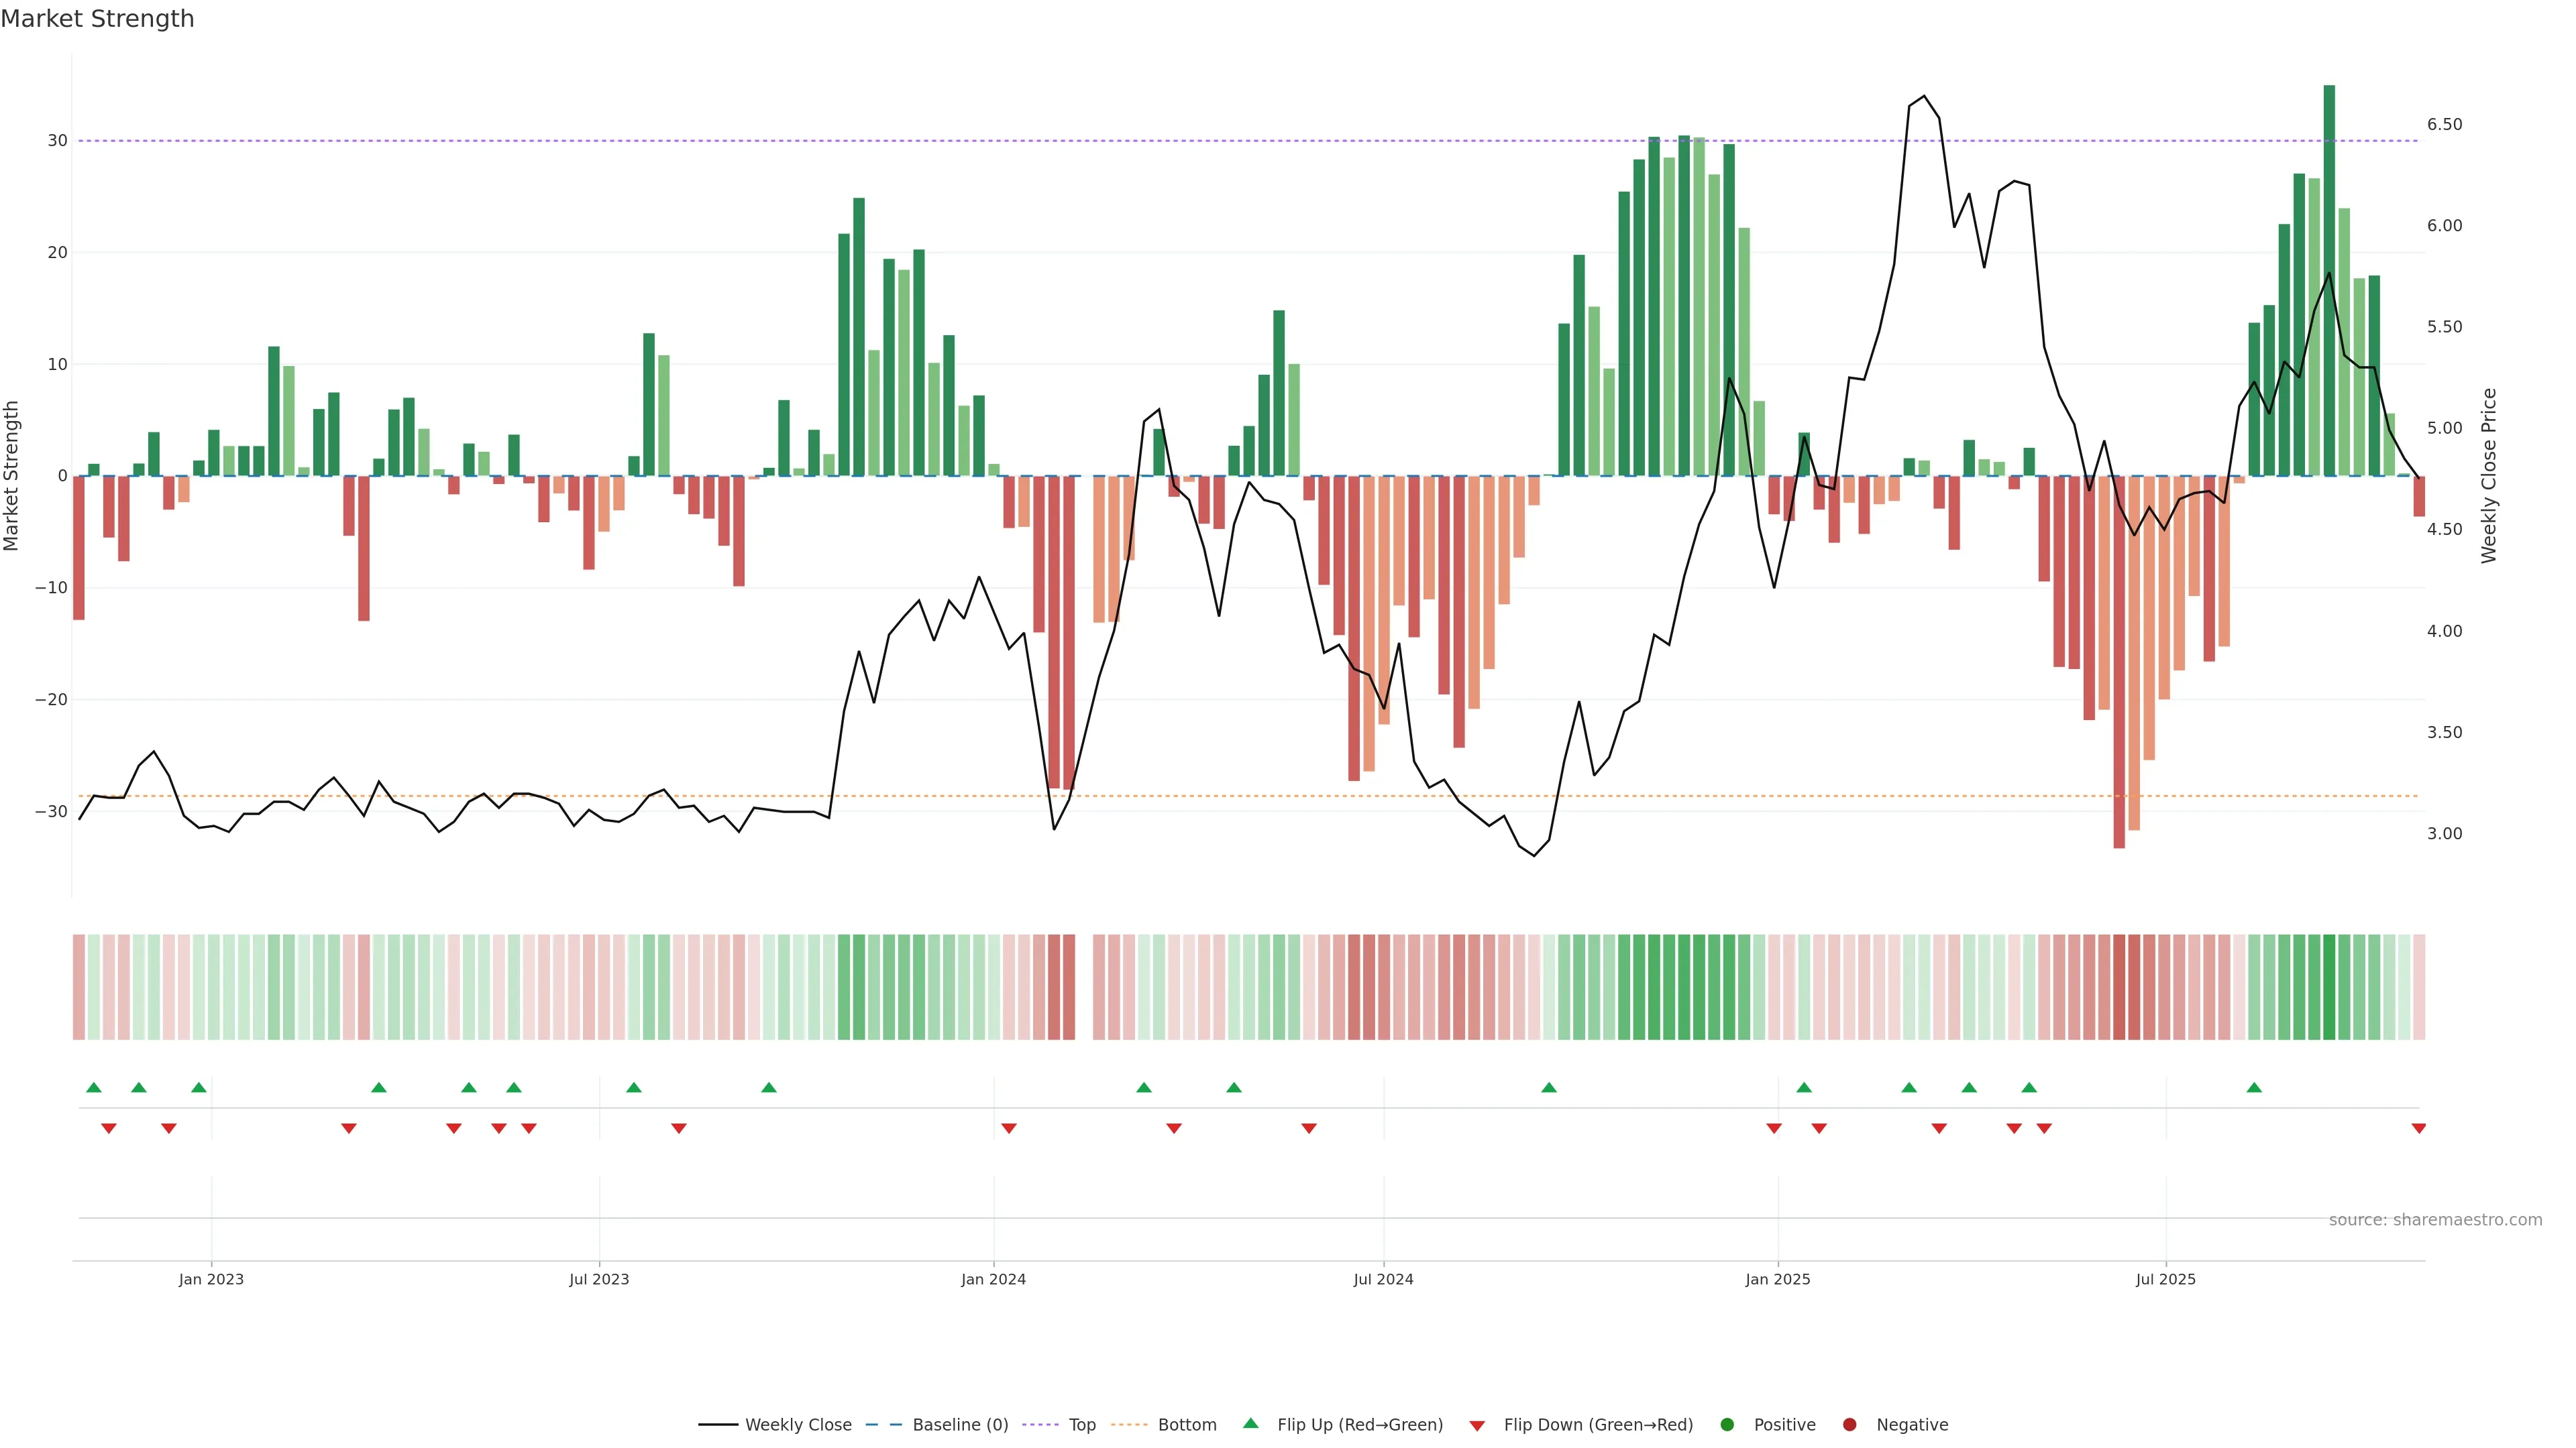Screen dimensions: 2576x1448
Task: Click last red flip-down marker at far right
Action: click(2418, 1128)
